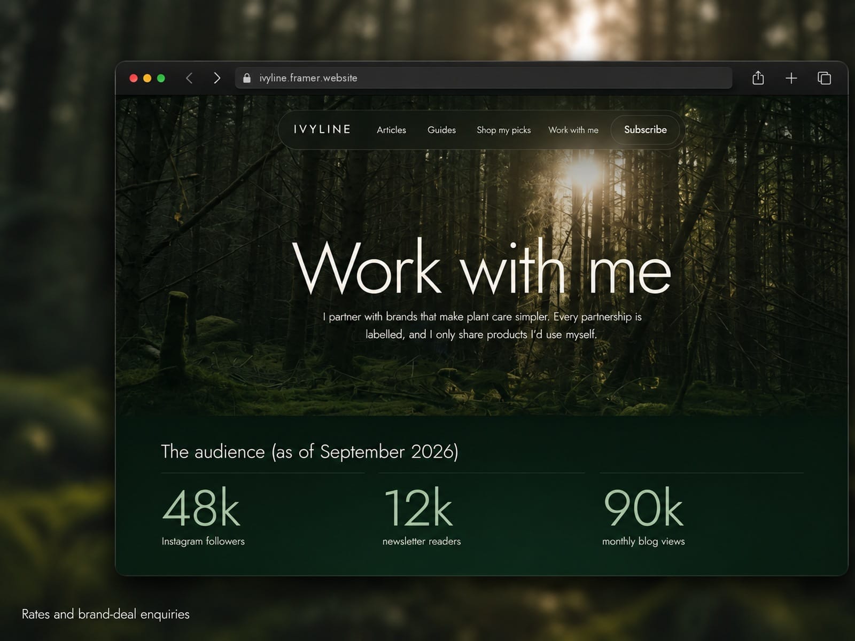
Task: Select Work with me nav item
Action: [x=573, y=130]
